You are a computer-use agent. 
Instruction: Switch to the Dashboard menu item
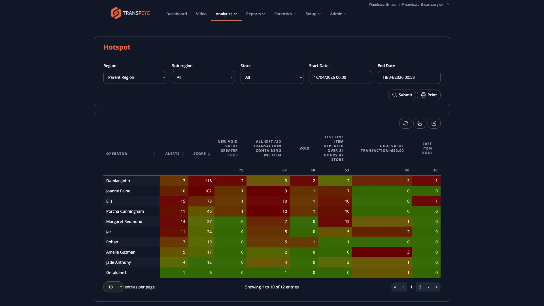[176, 14]
